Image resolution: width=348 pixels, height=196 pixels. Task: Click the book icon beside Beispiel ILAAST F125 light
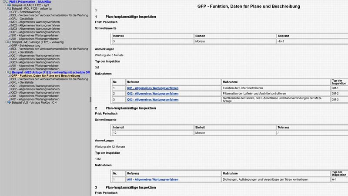pyautogui.click(x=10, y=5)
